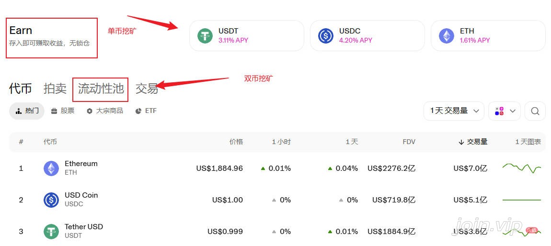Image resolution: width=551 pixels, height=246 pixels.
Task: Click the Ethereum token icon in row 1
Action: coord(51,168)
